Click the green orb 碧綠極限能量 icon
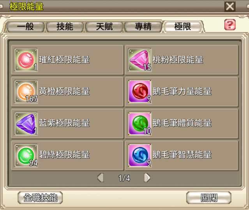 tap(26, 155)
